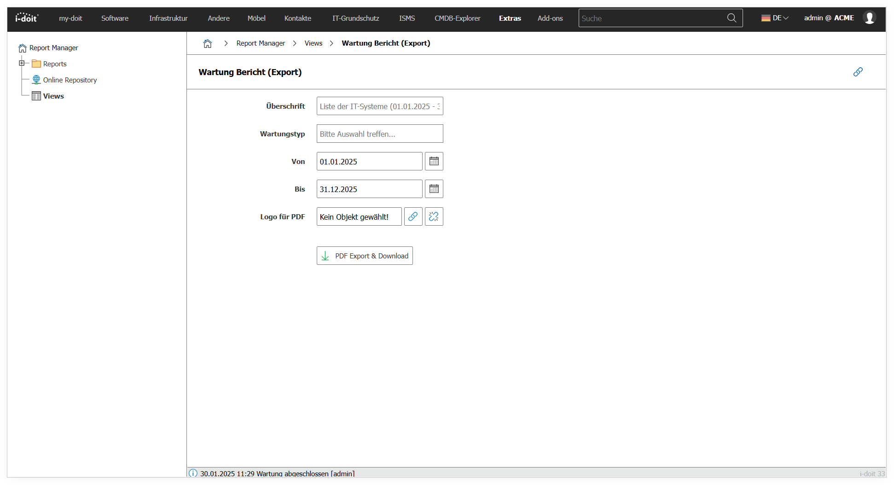Viewport: 894px width, 485px height.
Task: Click the home breadcrumb icon
Action: point(208,43)
